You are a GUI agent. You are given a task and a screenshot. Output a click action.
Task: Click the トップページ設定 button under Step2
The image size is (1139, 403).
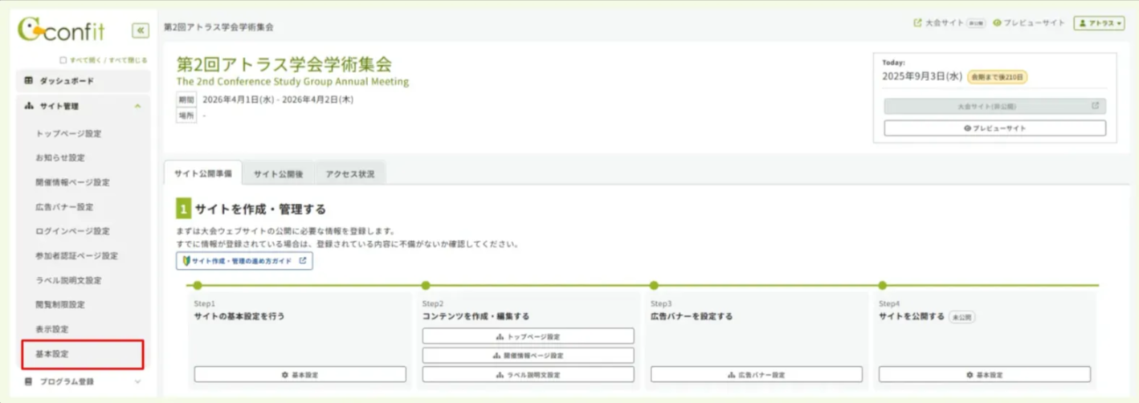click(x=528, y=336)
